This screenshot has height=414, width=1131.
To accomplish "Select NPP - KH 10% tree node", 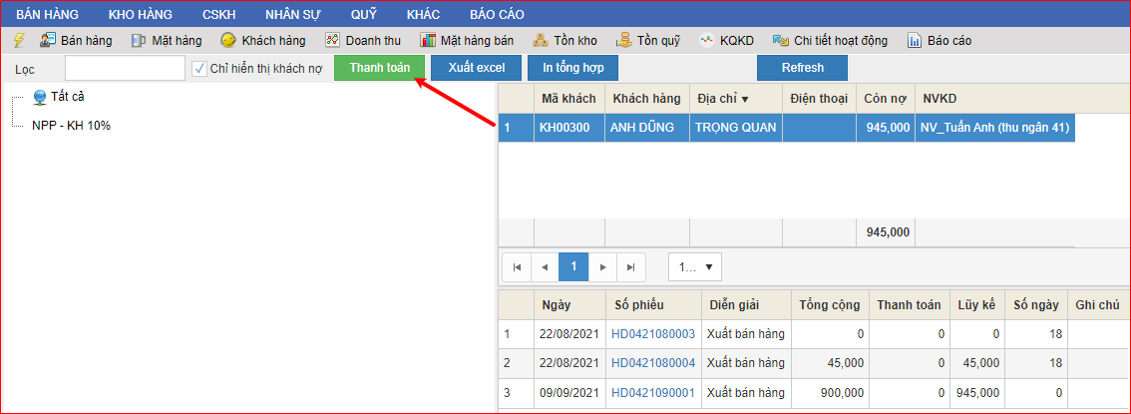I will pos(71,125).
